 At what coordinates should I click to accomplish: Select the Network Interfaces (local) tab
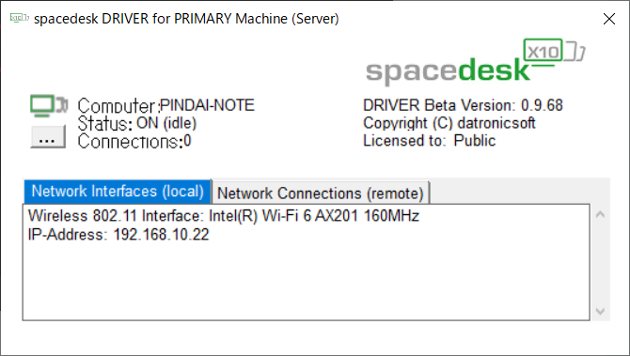118,192
